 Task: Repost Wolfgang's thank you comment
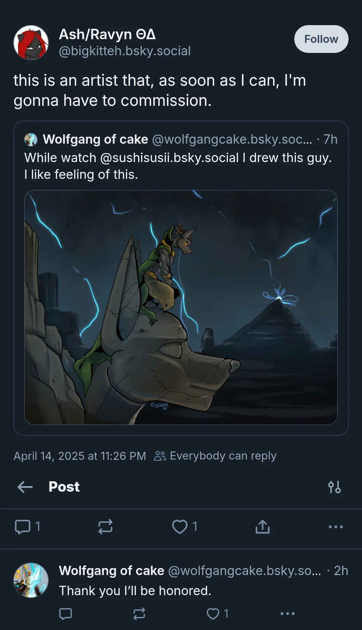point(139,614)
